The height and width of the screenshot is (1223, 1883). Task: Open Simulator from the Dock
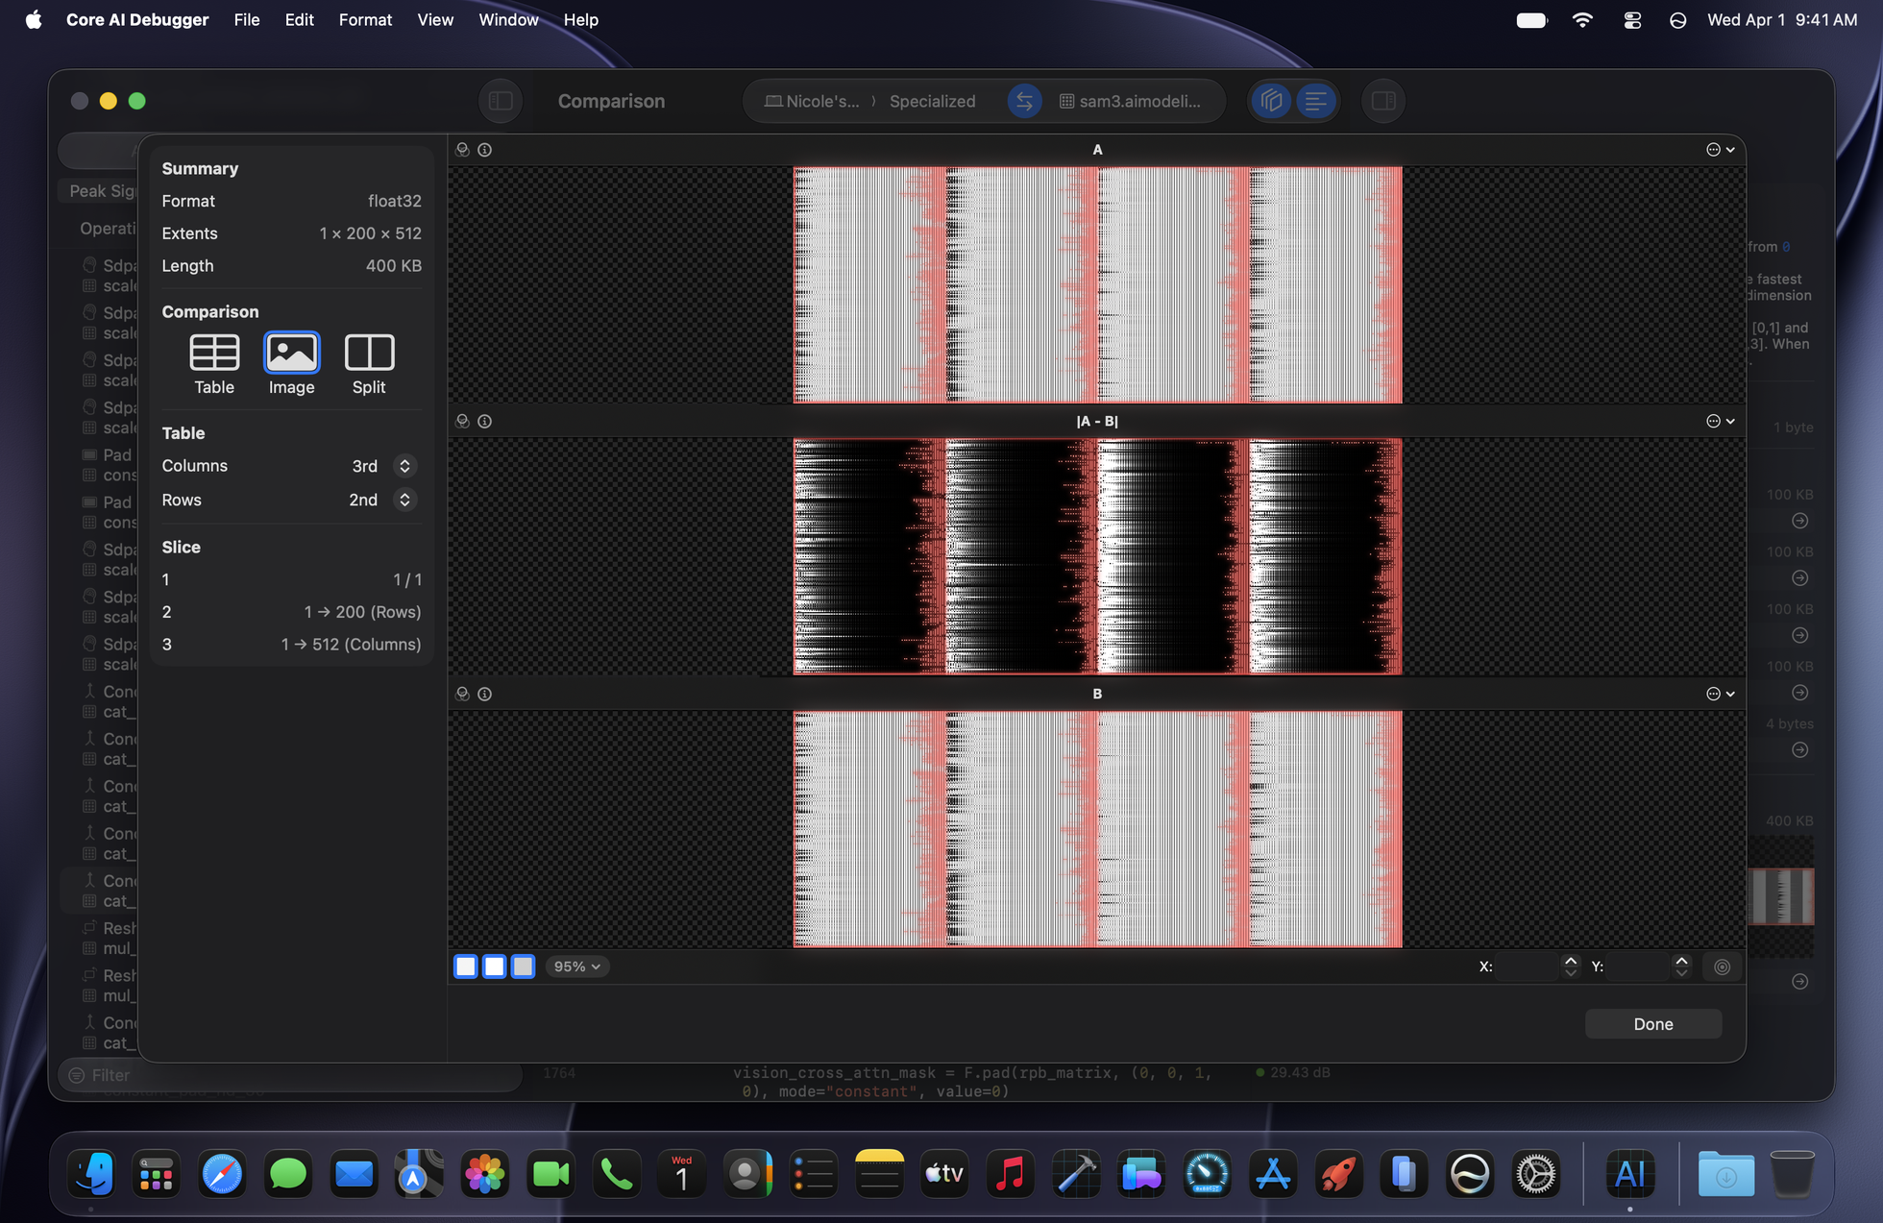point(1404,1173)
